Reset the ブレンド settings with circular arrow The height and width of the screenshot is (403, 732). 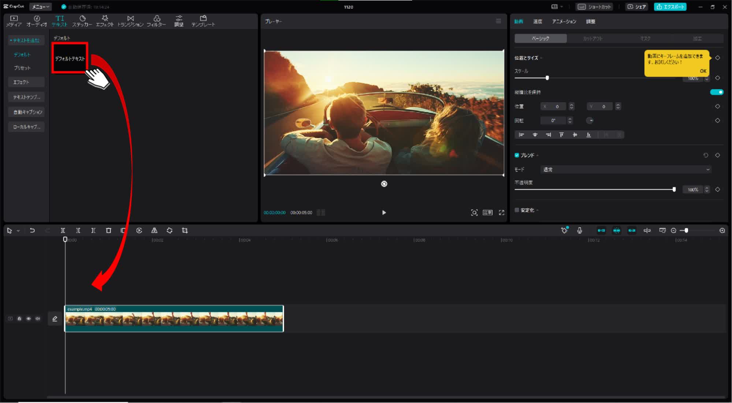tap(706, 155)
